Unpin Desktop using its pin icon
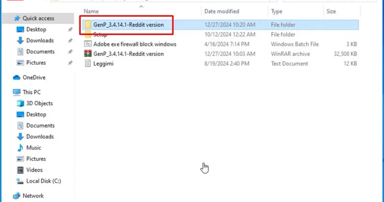 click(x=70, y=29)
